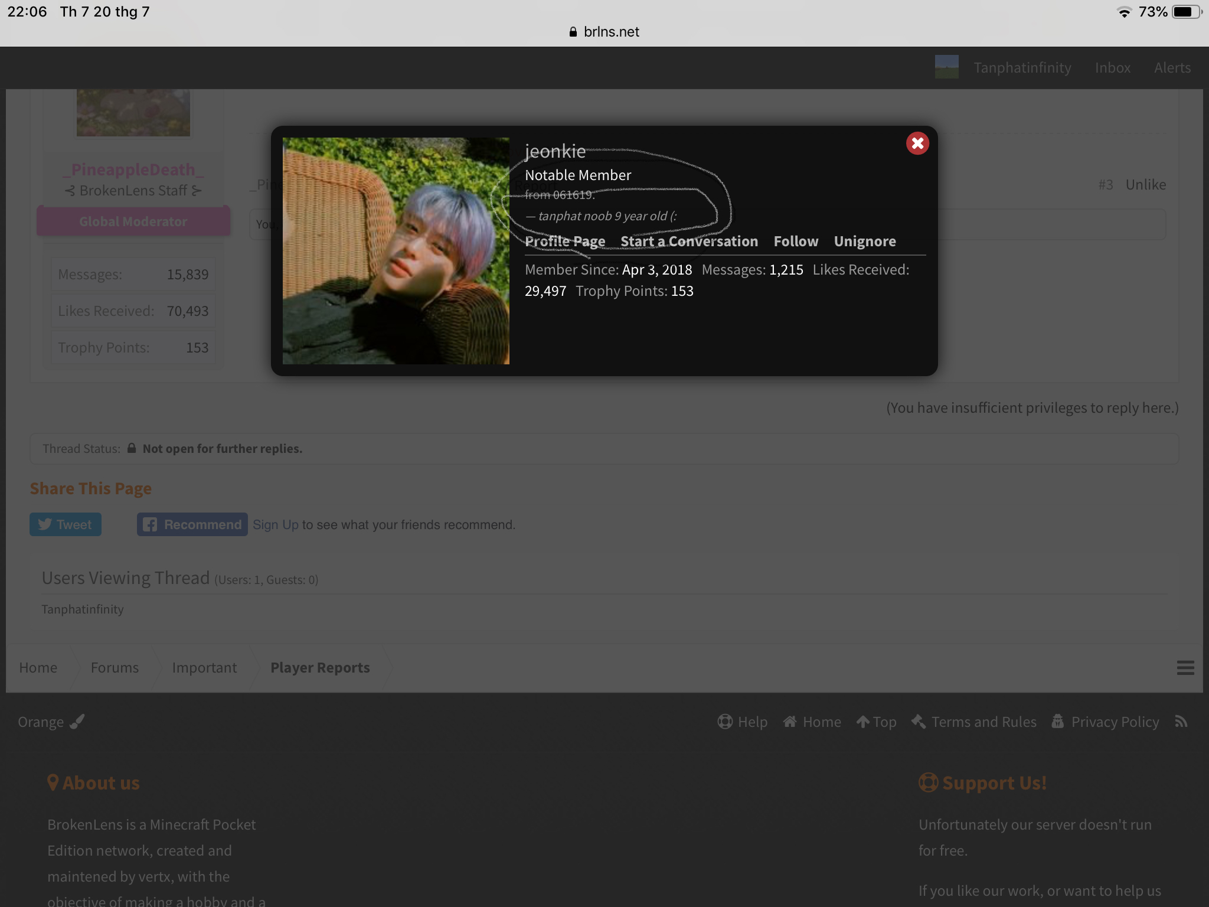Tap the Tweet button with bird icon
This screenshot has width=1209, height=907.
pyautogui.click(x=66, y=524)
